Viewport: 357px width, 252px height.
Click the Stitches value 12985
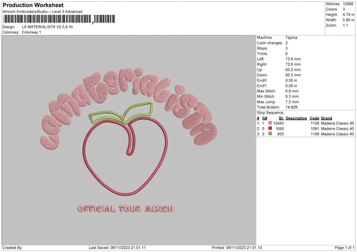(348, 4)
